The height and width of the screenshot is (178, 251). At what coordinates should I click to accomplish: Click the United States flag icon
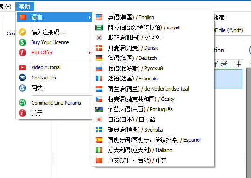tap(99, 17)
